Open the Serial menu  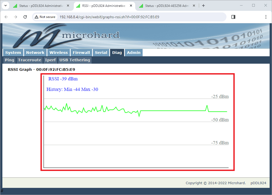[x=101, y=53]
